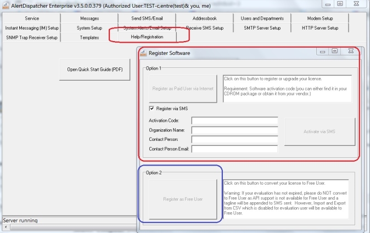Click the Option 1 group label
Viewport: 370px width, 233px height.
153,69
